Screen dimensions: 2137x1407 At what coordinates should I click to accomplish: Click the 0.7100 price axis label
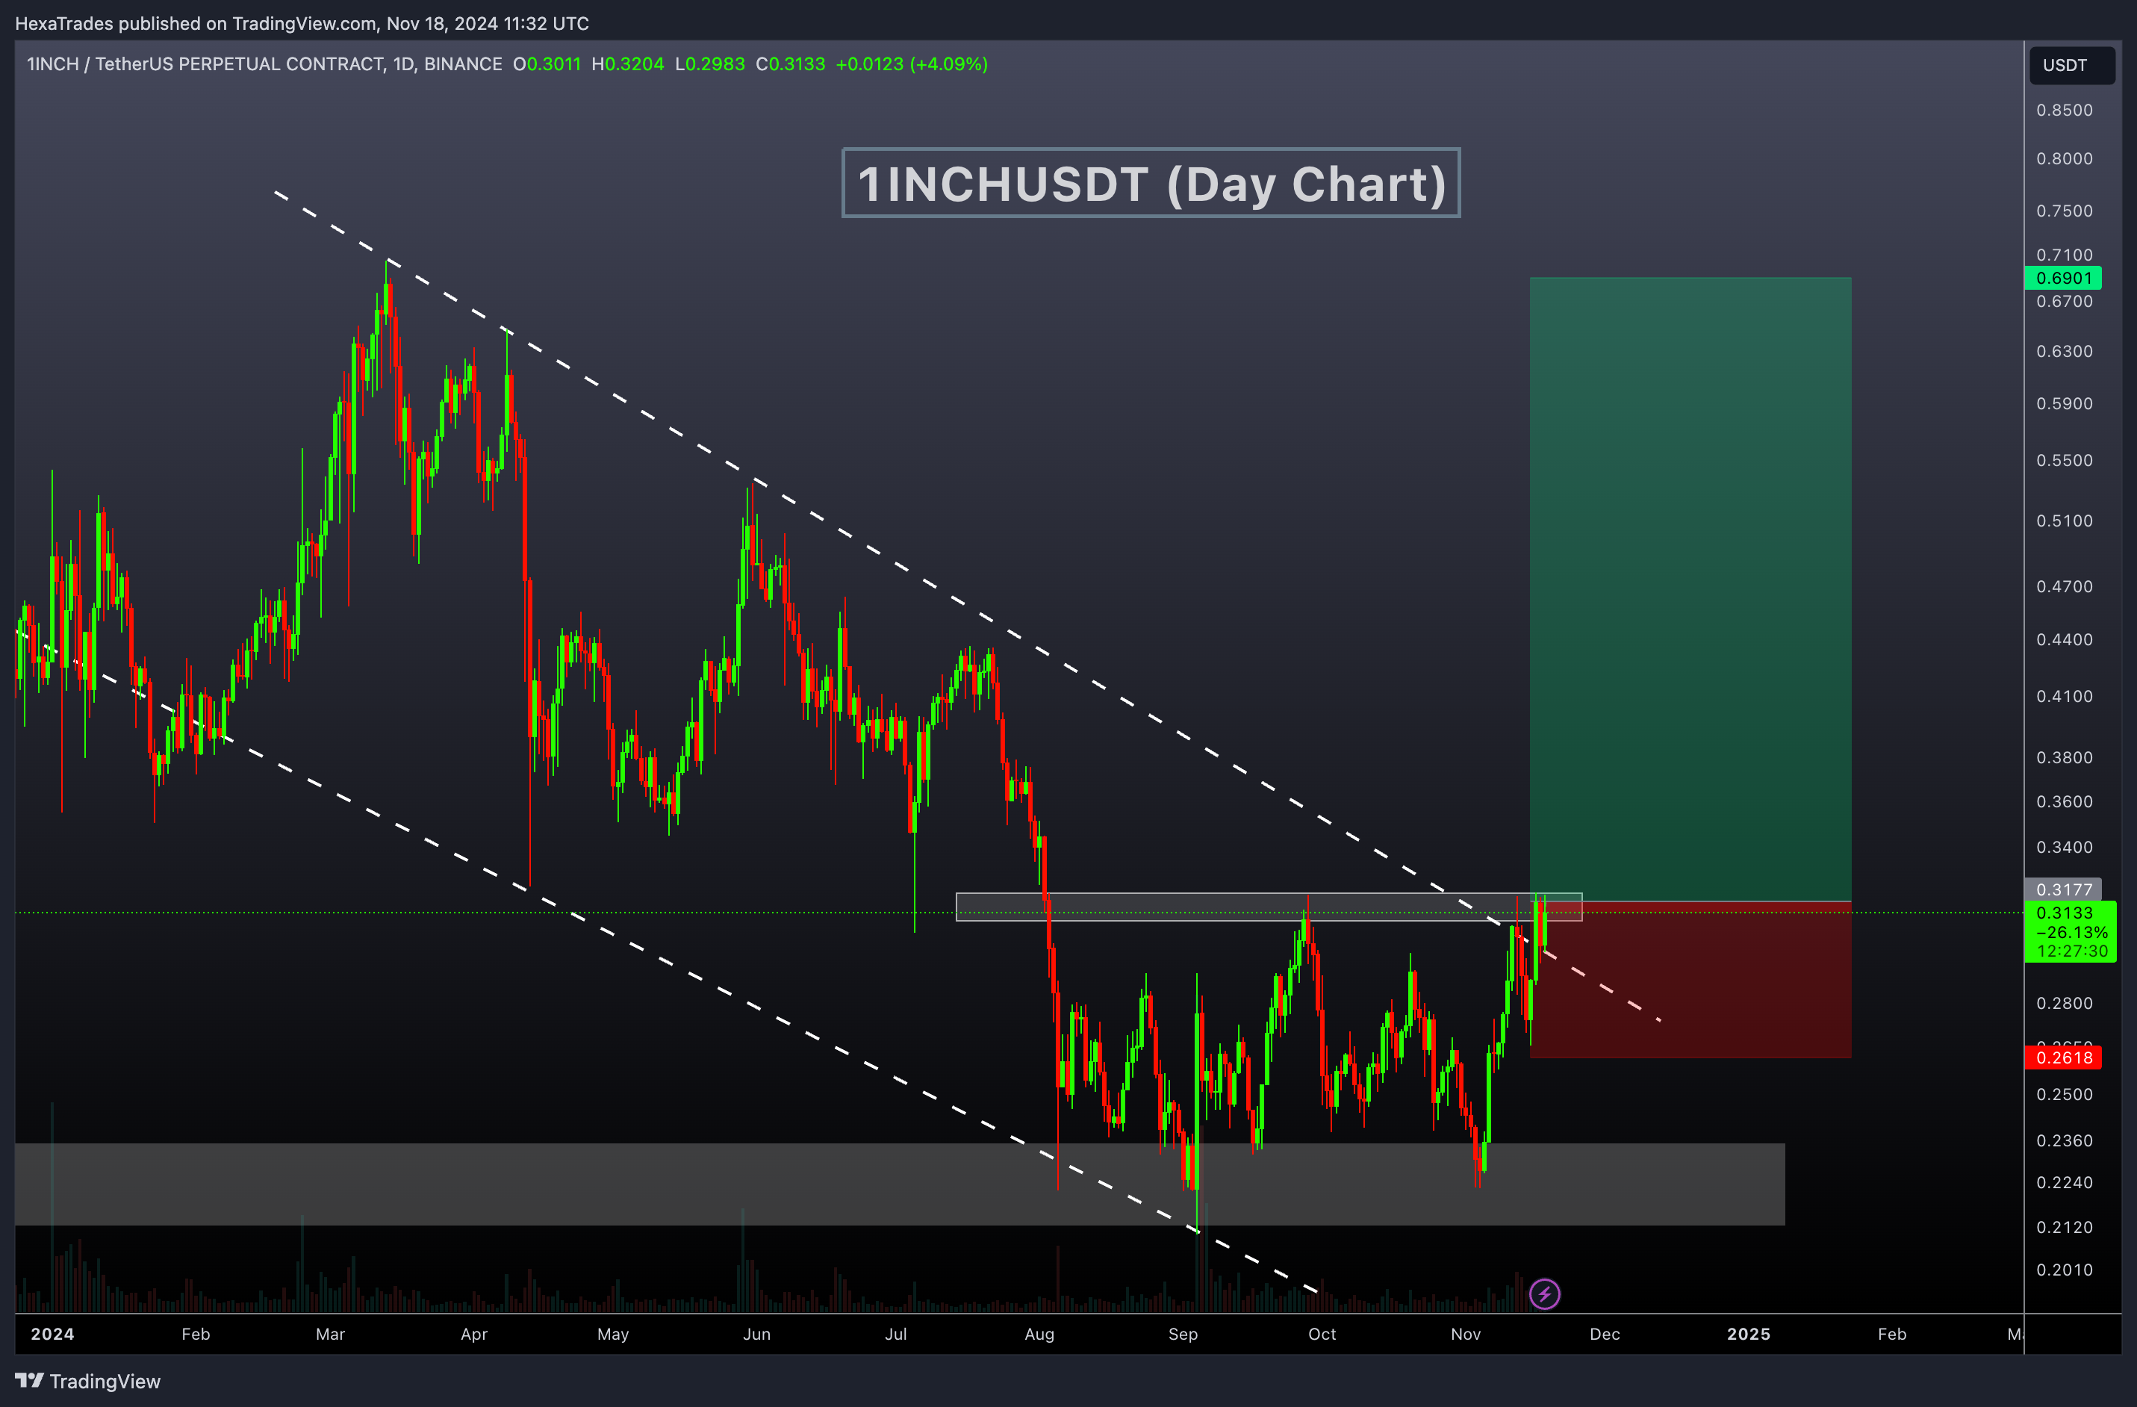tap(2063, 255)
